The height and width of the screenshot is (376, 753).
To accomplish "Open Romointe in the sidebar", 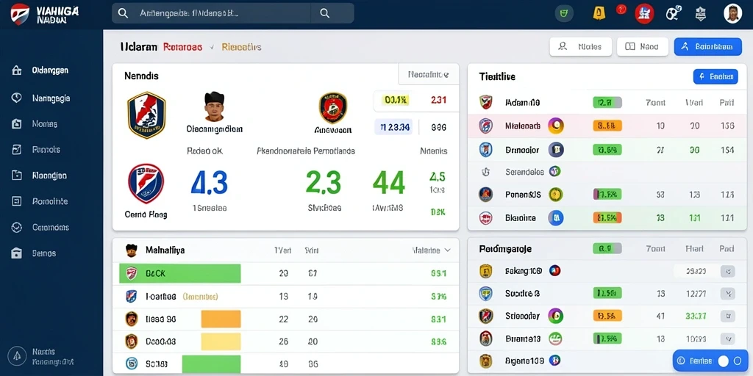I will coord(49,201).
